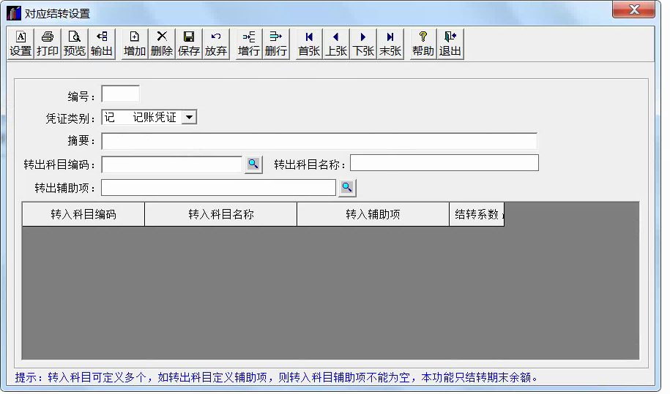Close the 对应结转设置 window
This screenshot has height=394, width=670.
(x=633, y=10)
